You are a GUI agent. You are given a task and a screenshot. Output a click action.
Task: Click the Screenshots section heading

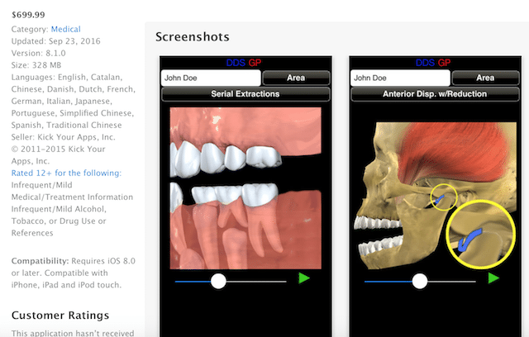click(193, 36)
